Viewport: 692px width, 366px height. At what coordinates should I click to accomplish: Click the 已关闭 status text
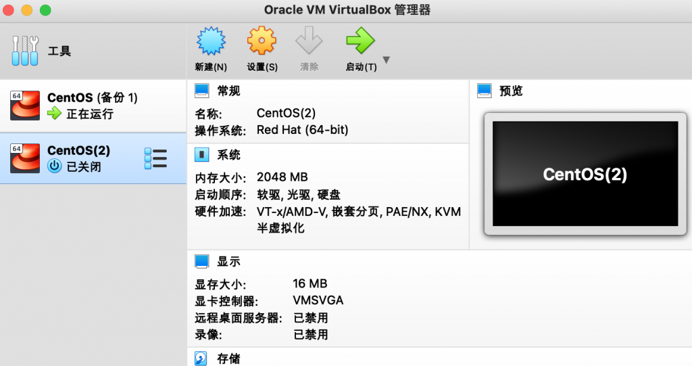84,166
